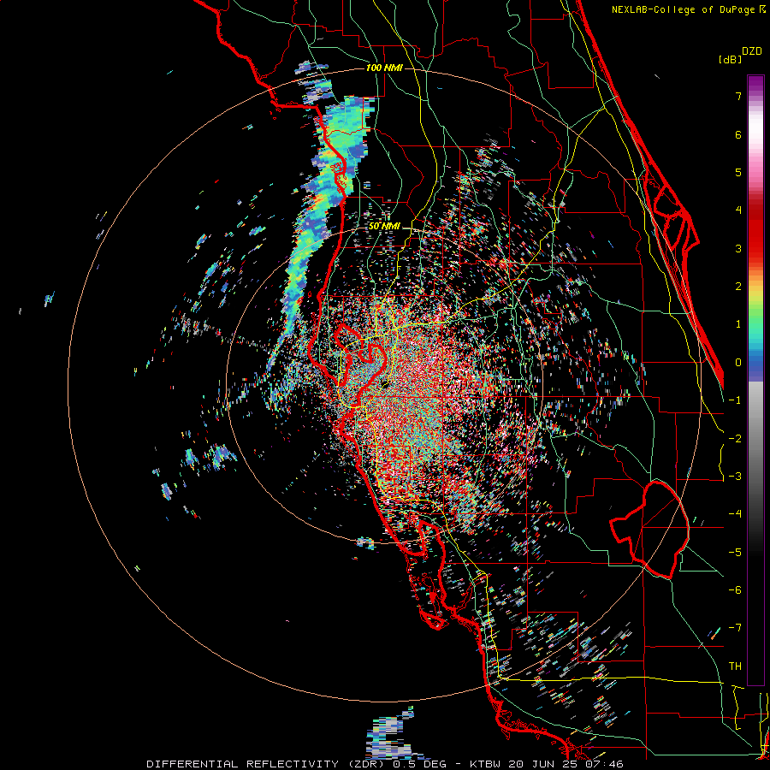
Task: Click the 3 value on color scale
Action: point(738,248)
